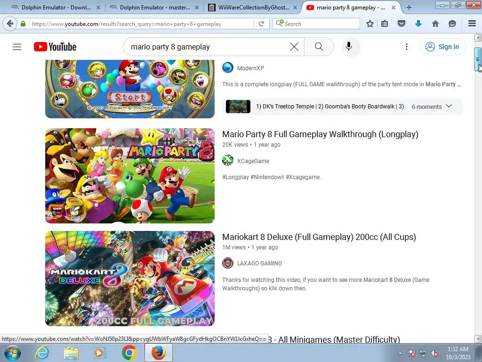Screen dimensions: 482x362
Task: Open the YouTube guide hamburger menu
Action: 17,47
